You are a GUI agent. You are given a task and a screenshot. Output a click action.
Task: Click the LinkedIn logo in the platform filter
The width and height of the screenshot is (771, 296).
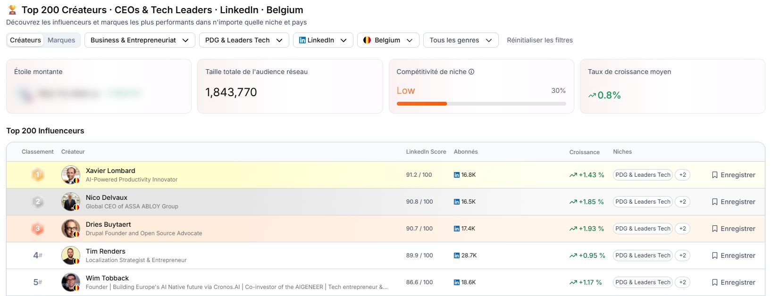tap(302, 40)
